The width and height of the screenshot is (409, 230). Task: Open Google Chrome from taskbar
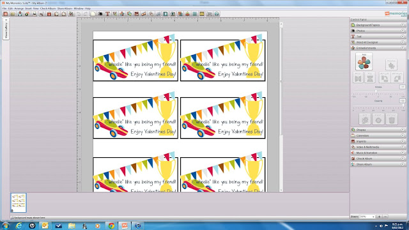[x=111, y=226]
